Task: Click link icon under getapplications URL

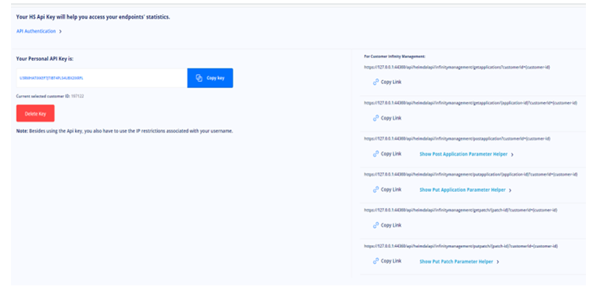Action: point(376,82)
